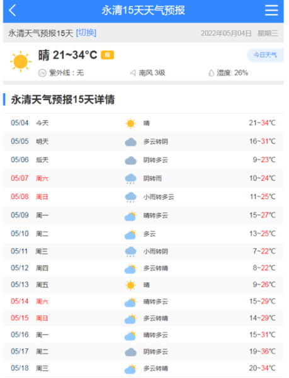Click temperature 20~34℃ for 05/18
The width and height of the screenshot is (289, 378).
pyautogui.click(x=263, y=368)
